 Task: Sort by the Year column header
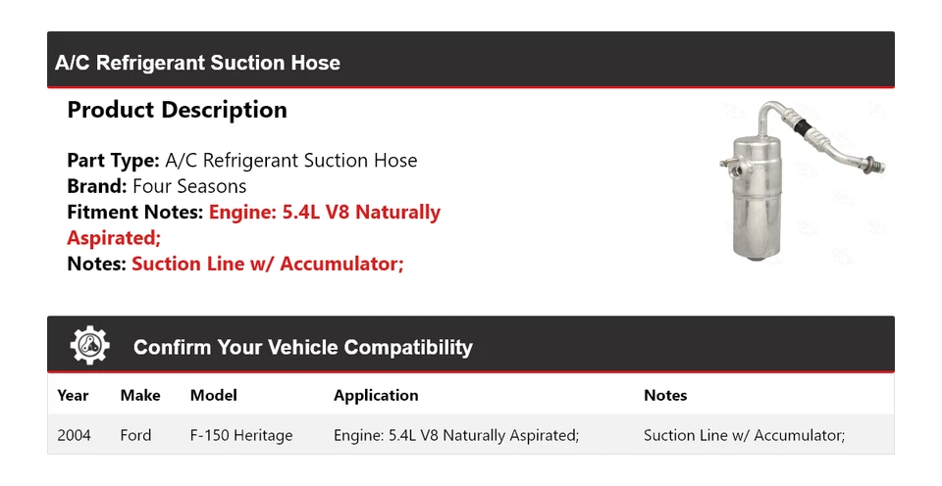(73, 396)
